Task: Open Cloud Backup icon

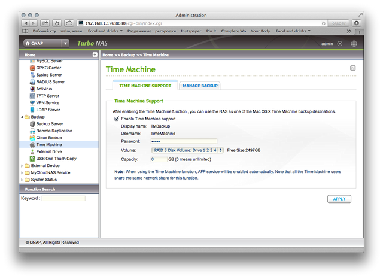Action: [32, 138]
